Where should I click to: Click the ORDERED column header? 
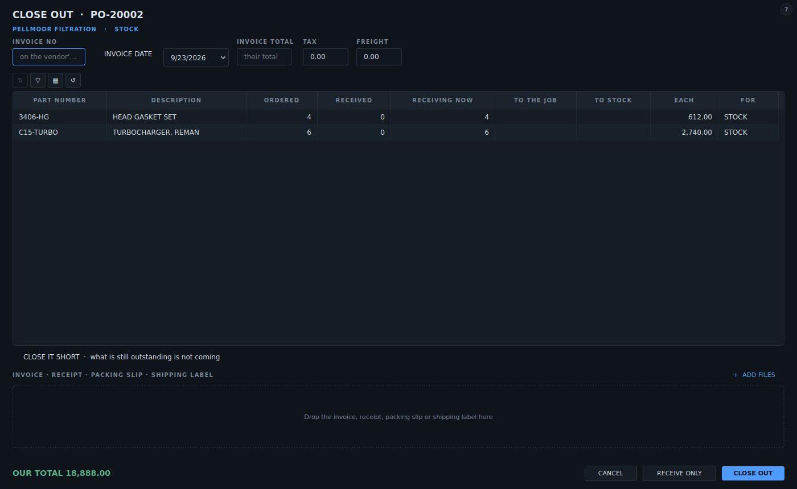coord(282,100)
